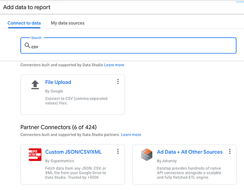Open Custom JSON/CSV/XML three-dot menu
The width and height of the screenshot is (244, 190).
click(118, 152)
